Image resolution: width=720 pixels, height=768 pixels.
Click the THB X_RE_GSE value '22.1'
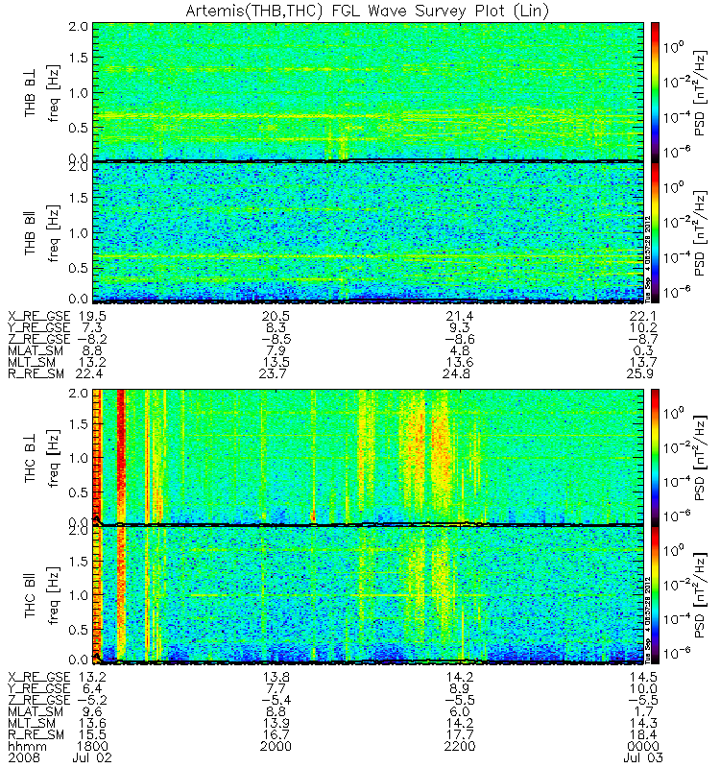[643, 317]
